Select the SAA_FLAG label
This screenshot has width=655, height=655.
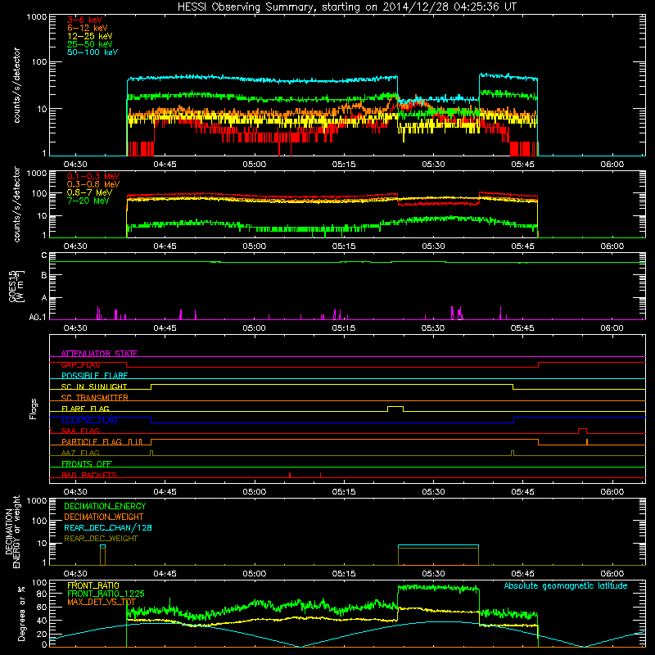coord(80,431)
